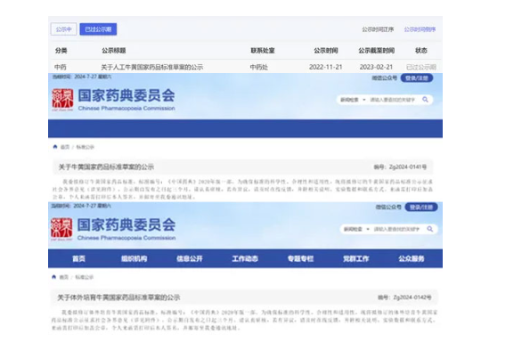This screenshot has height=343, width=530.
Task: Click the breadcrumb home icon above the Zg2024-0141号 notice
Action: point(55,147)
